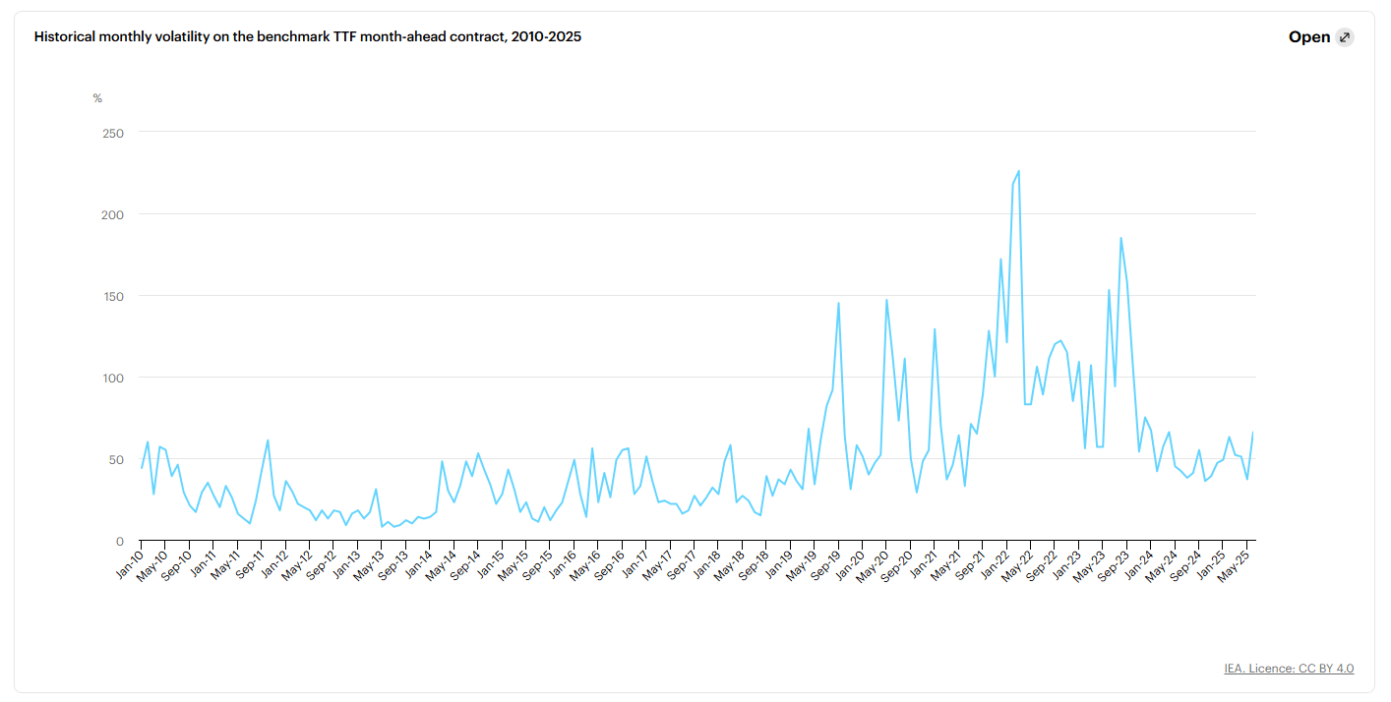Click the May-20 volatility peak
This screenshot has width=1391, height=702.
pos(887,299)
